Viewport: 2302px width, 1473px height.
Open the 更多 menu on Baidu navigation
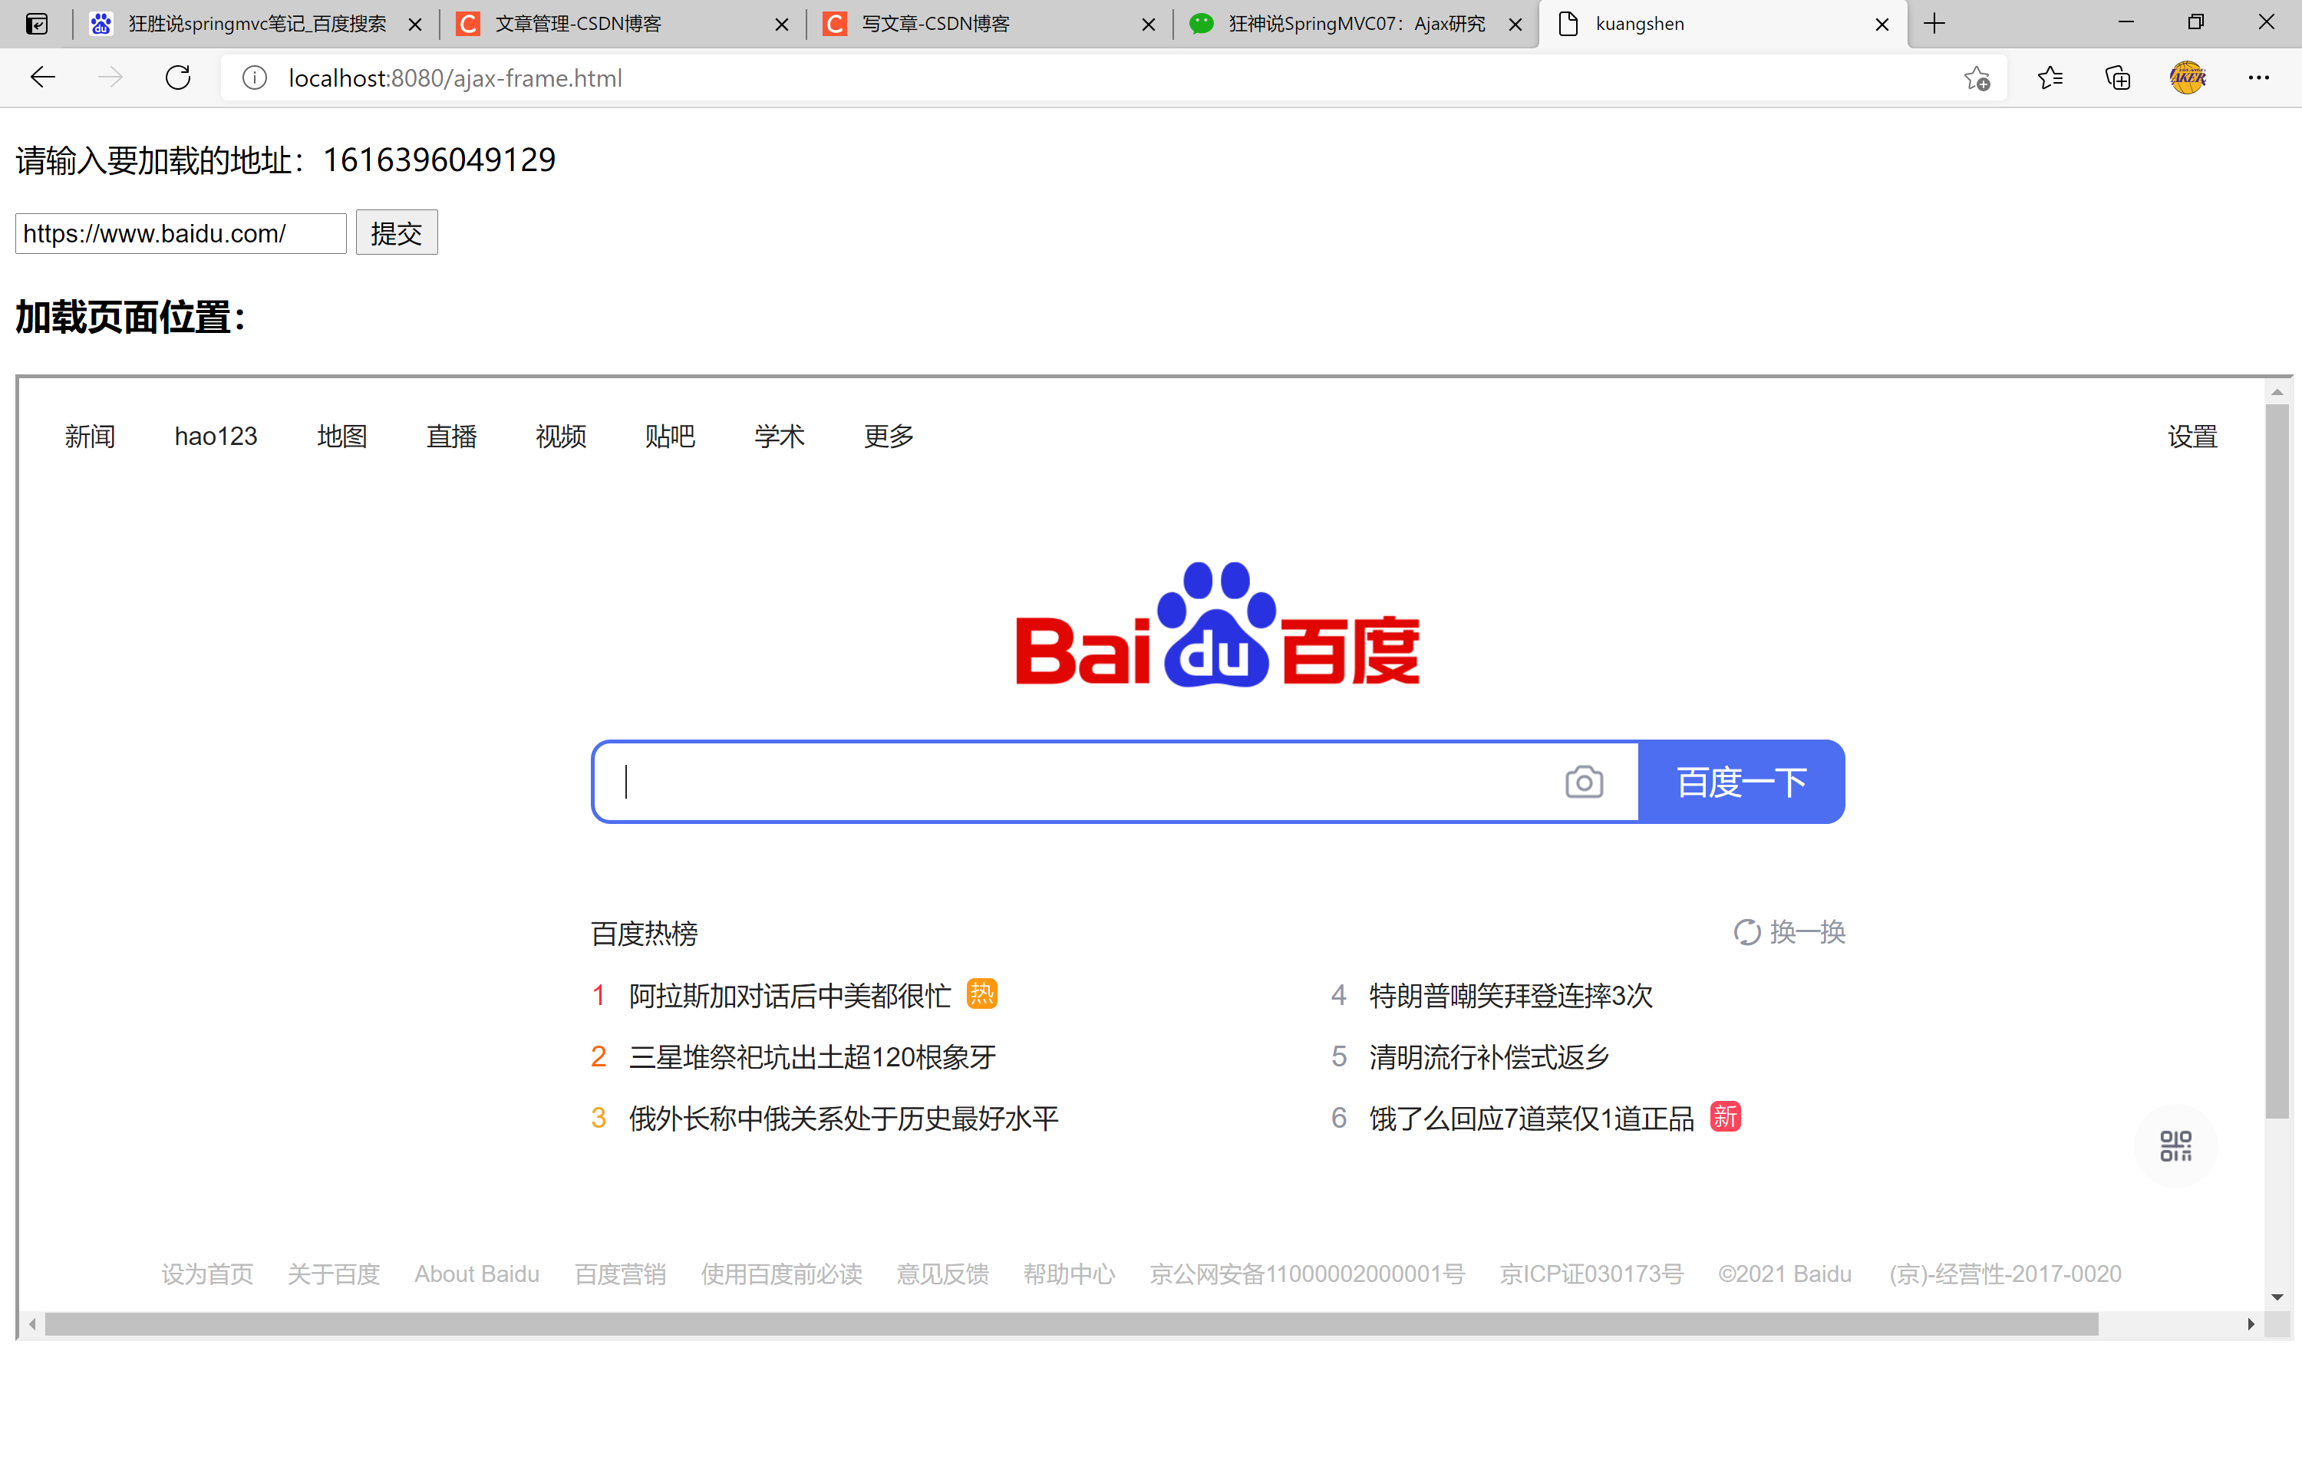pos(886,437)
